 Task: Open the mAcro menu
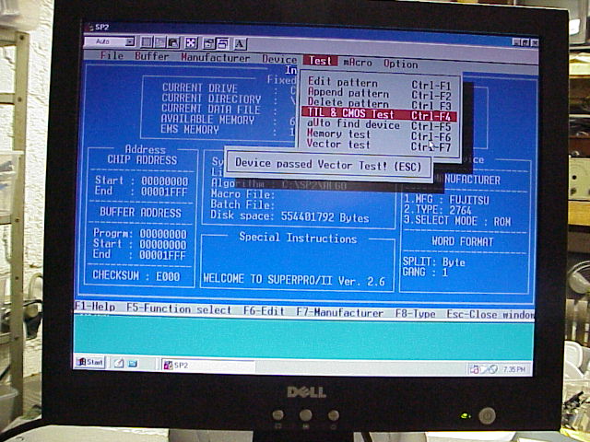tap(358, 63)
